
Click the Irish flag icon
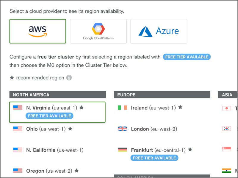click(122, 108)
